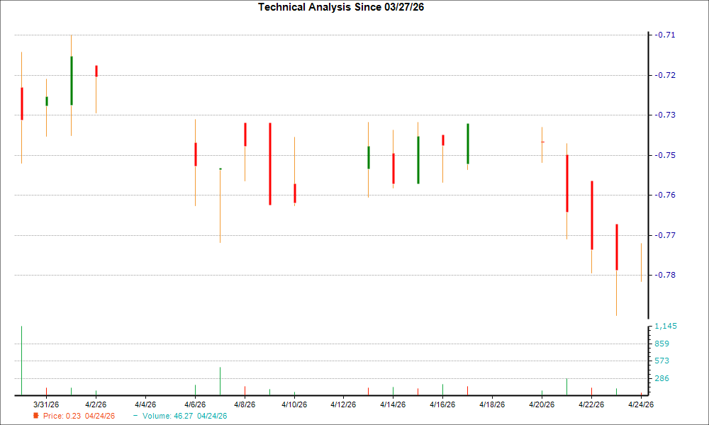Select the 4/24/26 date axis label

click(x=640, y=404)
